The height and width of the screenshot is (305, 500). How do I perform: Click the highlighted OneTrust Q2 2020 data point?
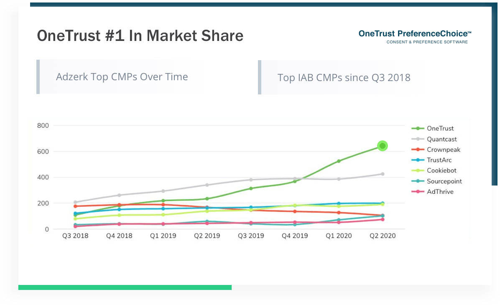[x=383, y=146]
